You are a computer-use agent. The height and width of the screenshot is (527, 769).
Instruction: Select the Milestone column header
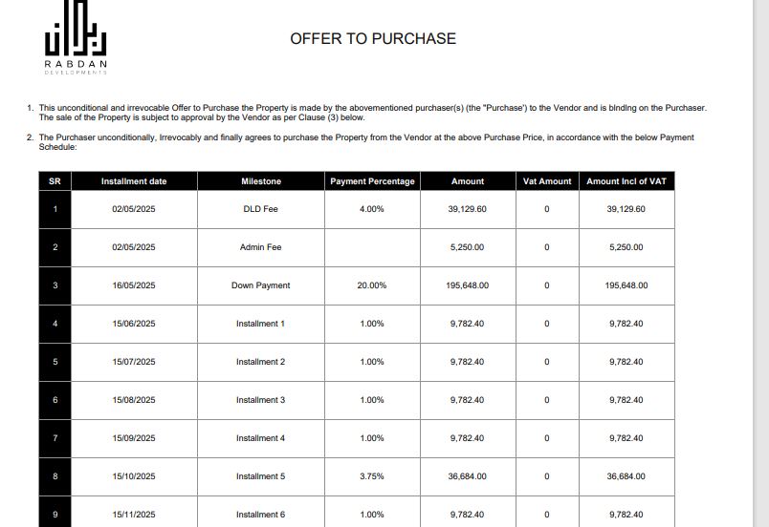[261, 181]
